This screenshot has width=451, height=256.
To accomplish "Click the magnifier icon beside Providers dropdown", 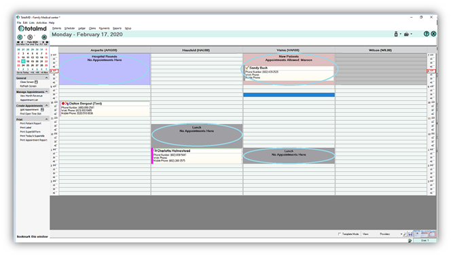I will (405, 234).
